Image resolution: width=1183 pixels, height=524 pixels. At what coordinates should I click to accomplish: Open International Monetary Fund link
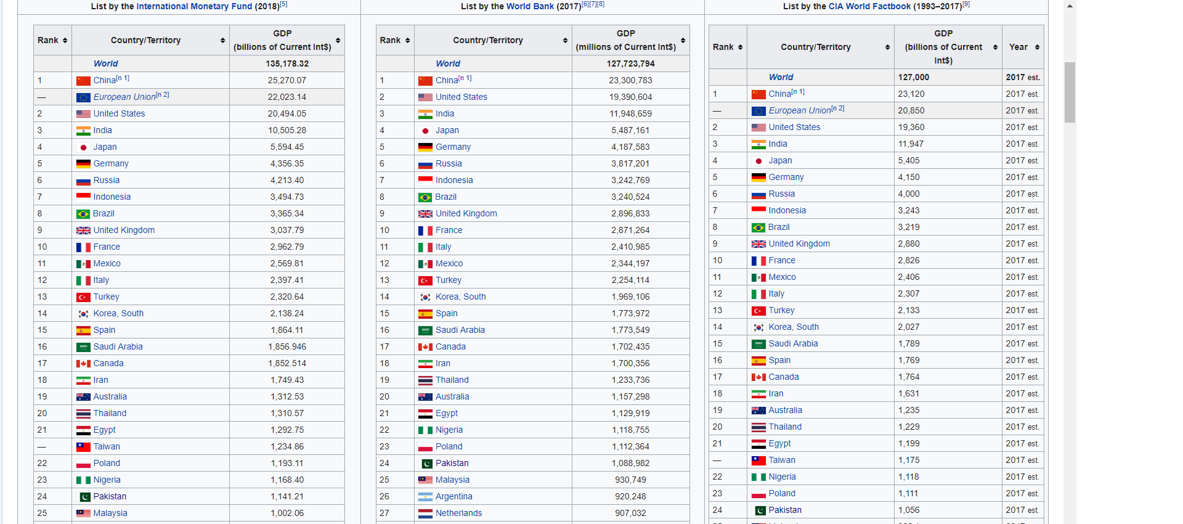(x=194, y=6)
